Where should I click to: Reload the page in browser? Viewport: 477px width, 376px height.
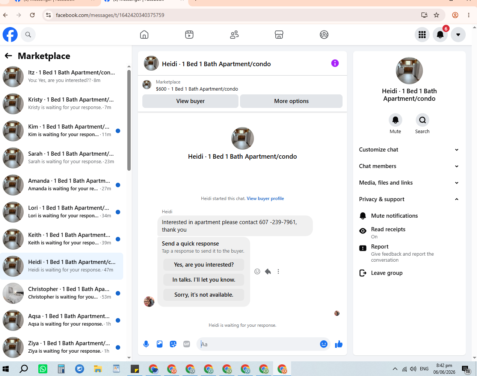click(32, 15)
